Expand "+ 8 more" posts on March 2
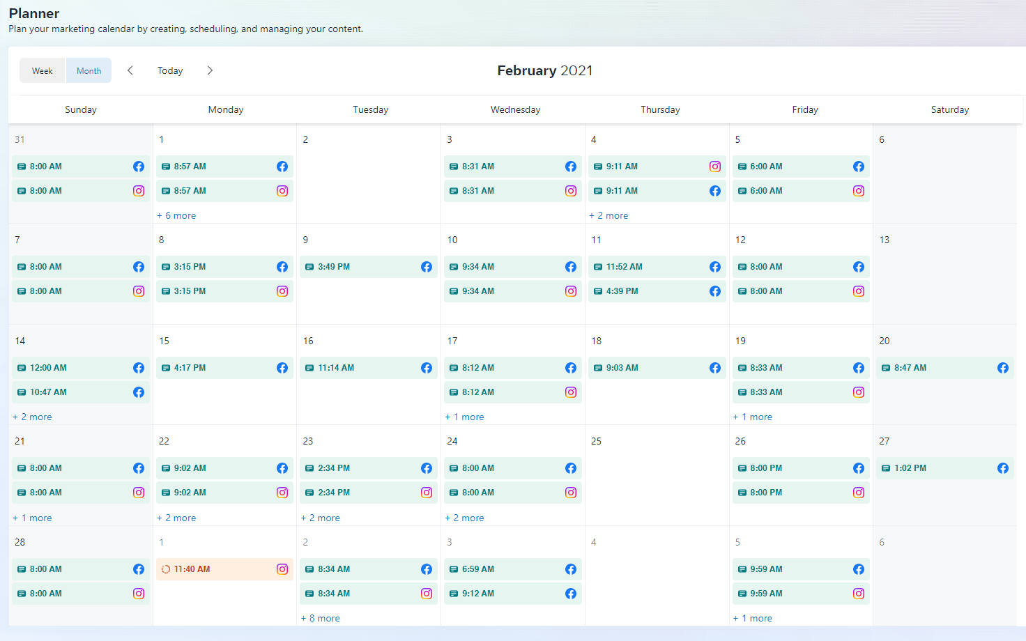Image resolution: width=1026 pixels, height=641 pixels. 321,618
